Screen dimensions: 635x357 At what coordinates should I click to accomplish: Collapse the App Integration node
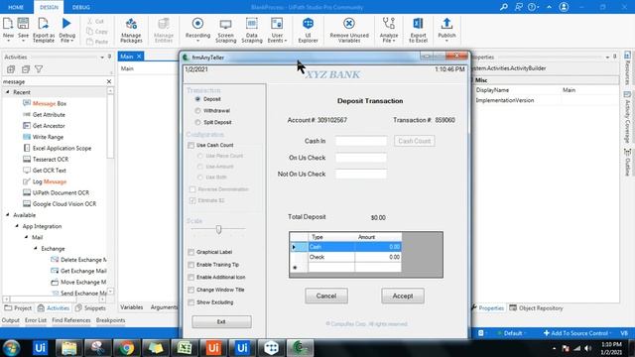point(17,226)
